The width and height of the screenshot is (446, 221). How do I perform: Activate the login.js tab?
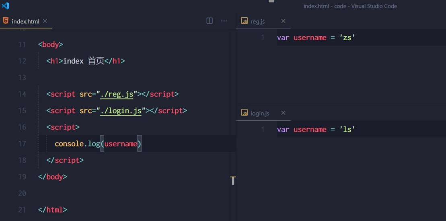click(260, 114)
